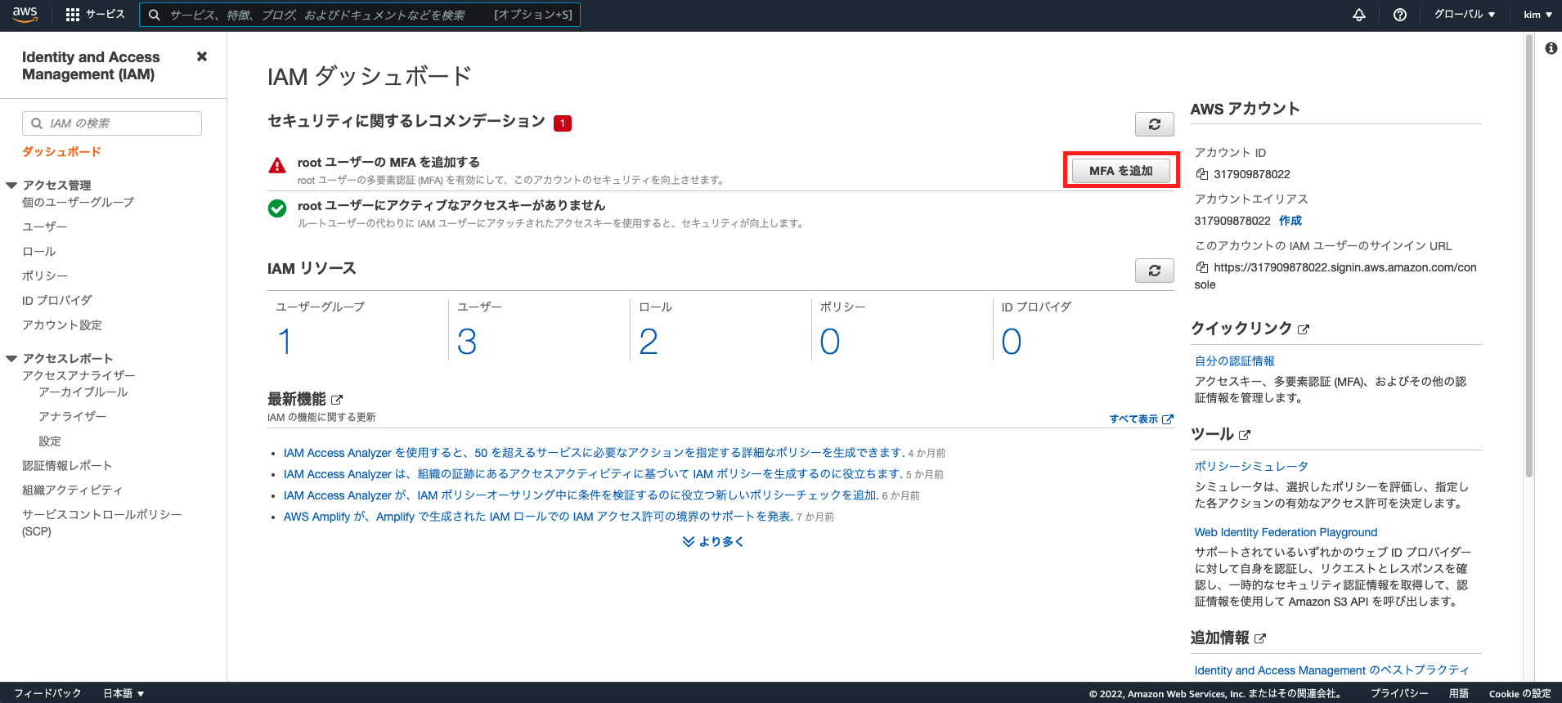
Task: Open アナライザー in the sidebar
Action: point(72,416)
